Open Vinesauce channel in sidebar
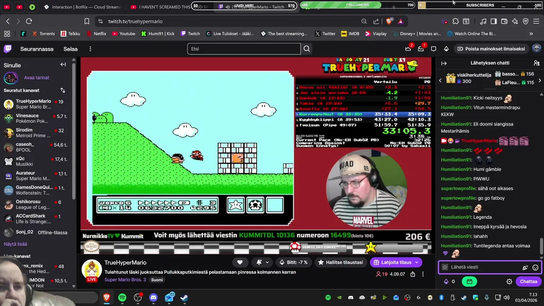The height and width of the screenshot is (306, 544). click(37, 118)
